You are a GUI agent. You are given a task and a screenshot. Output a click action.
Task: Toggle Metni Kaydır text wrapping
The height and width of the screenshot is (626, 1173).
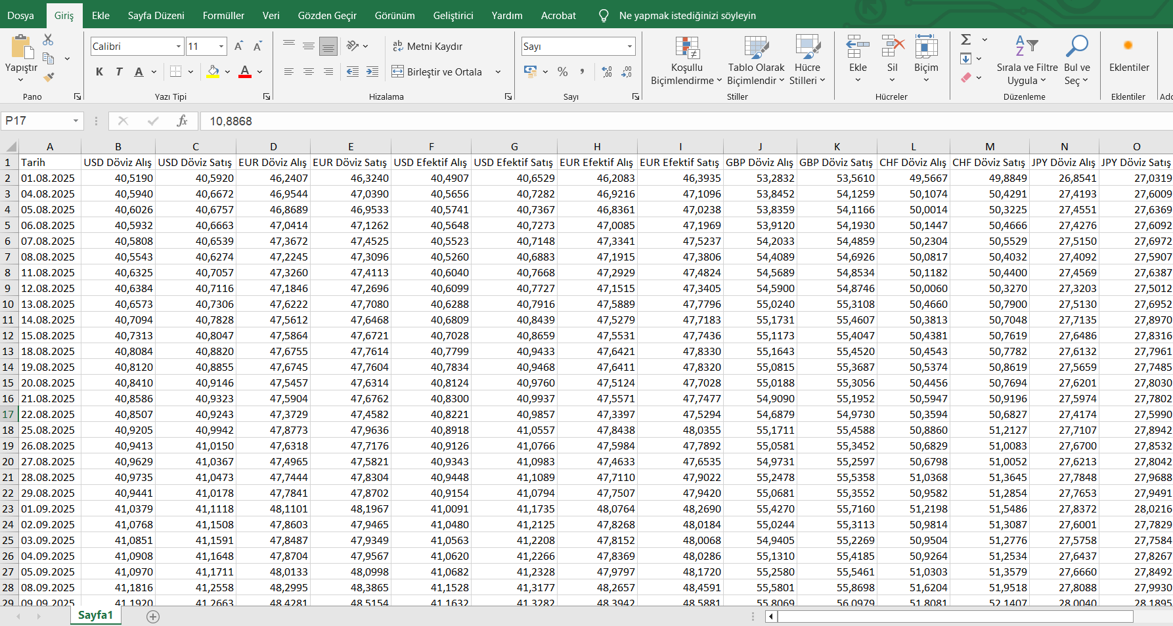point(428,46)
